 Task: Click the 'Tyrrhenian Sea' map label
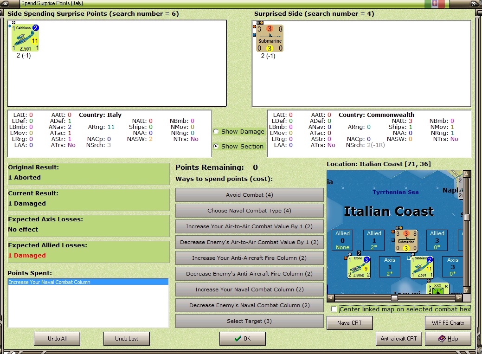coord(396,192)
